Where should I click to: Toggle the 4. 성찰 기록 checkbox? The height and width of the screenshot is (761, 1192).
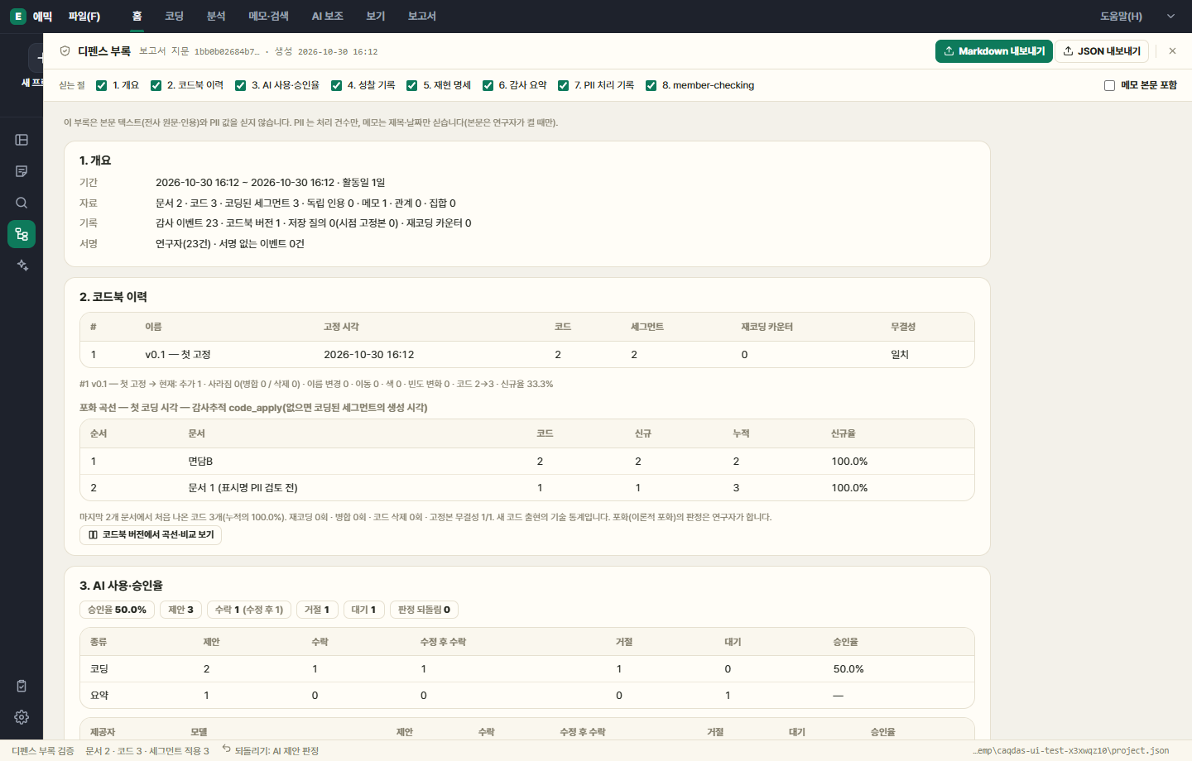pyautogui.click(x=336, y=85)
